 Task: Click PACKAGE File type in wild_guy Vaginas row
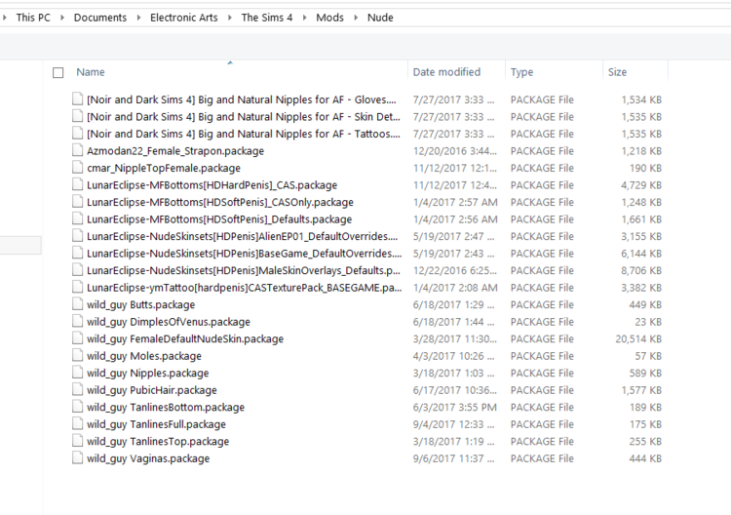[x=542, y=458]
